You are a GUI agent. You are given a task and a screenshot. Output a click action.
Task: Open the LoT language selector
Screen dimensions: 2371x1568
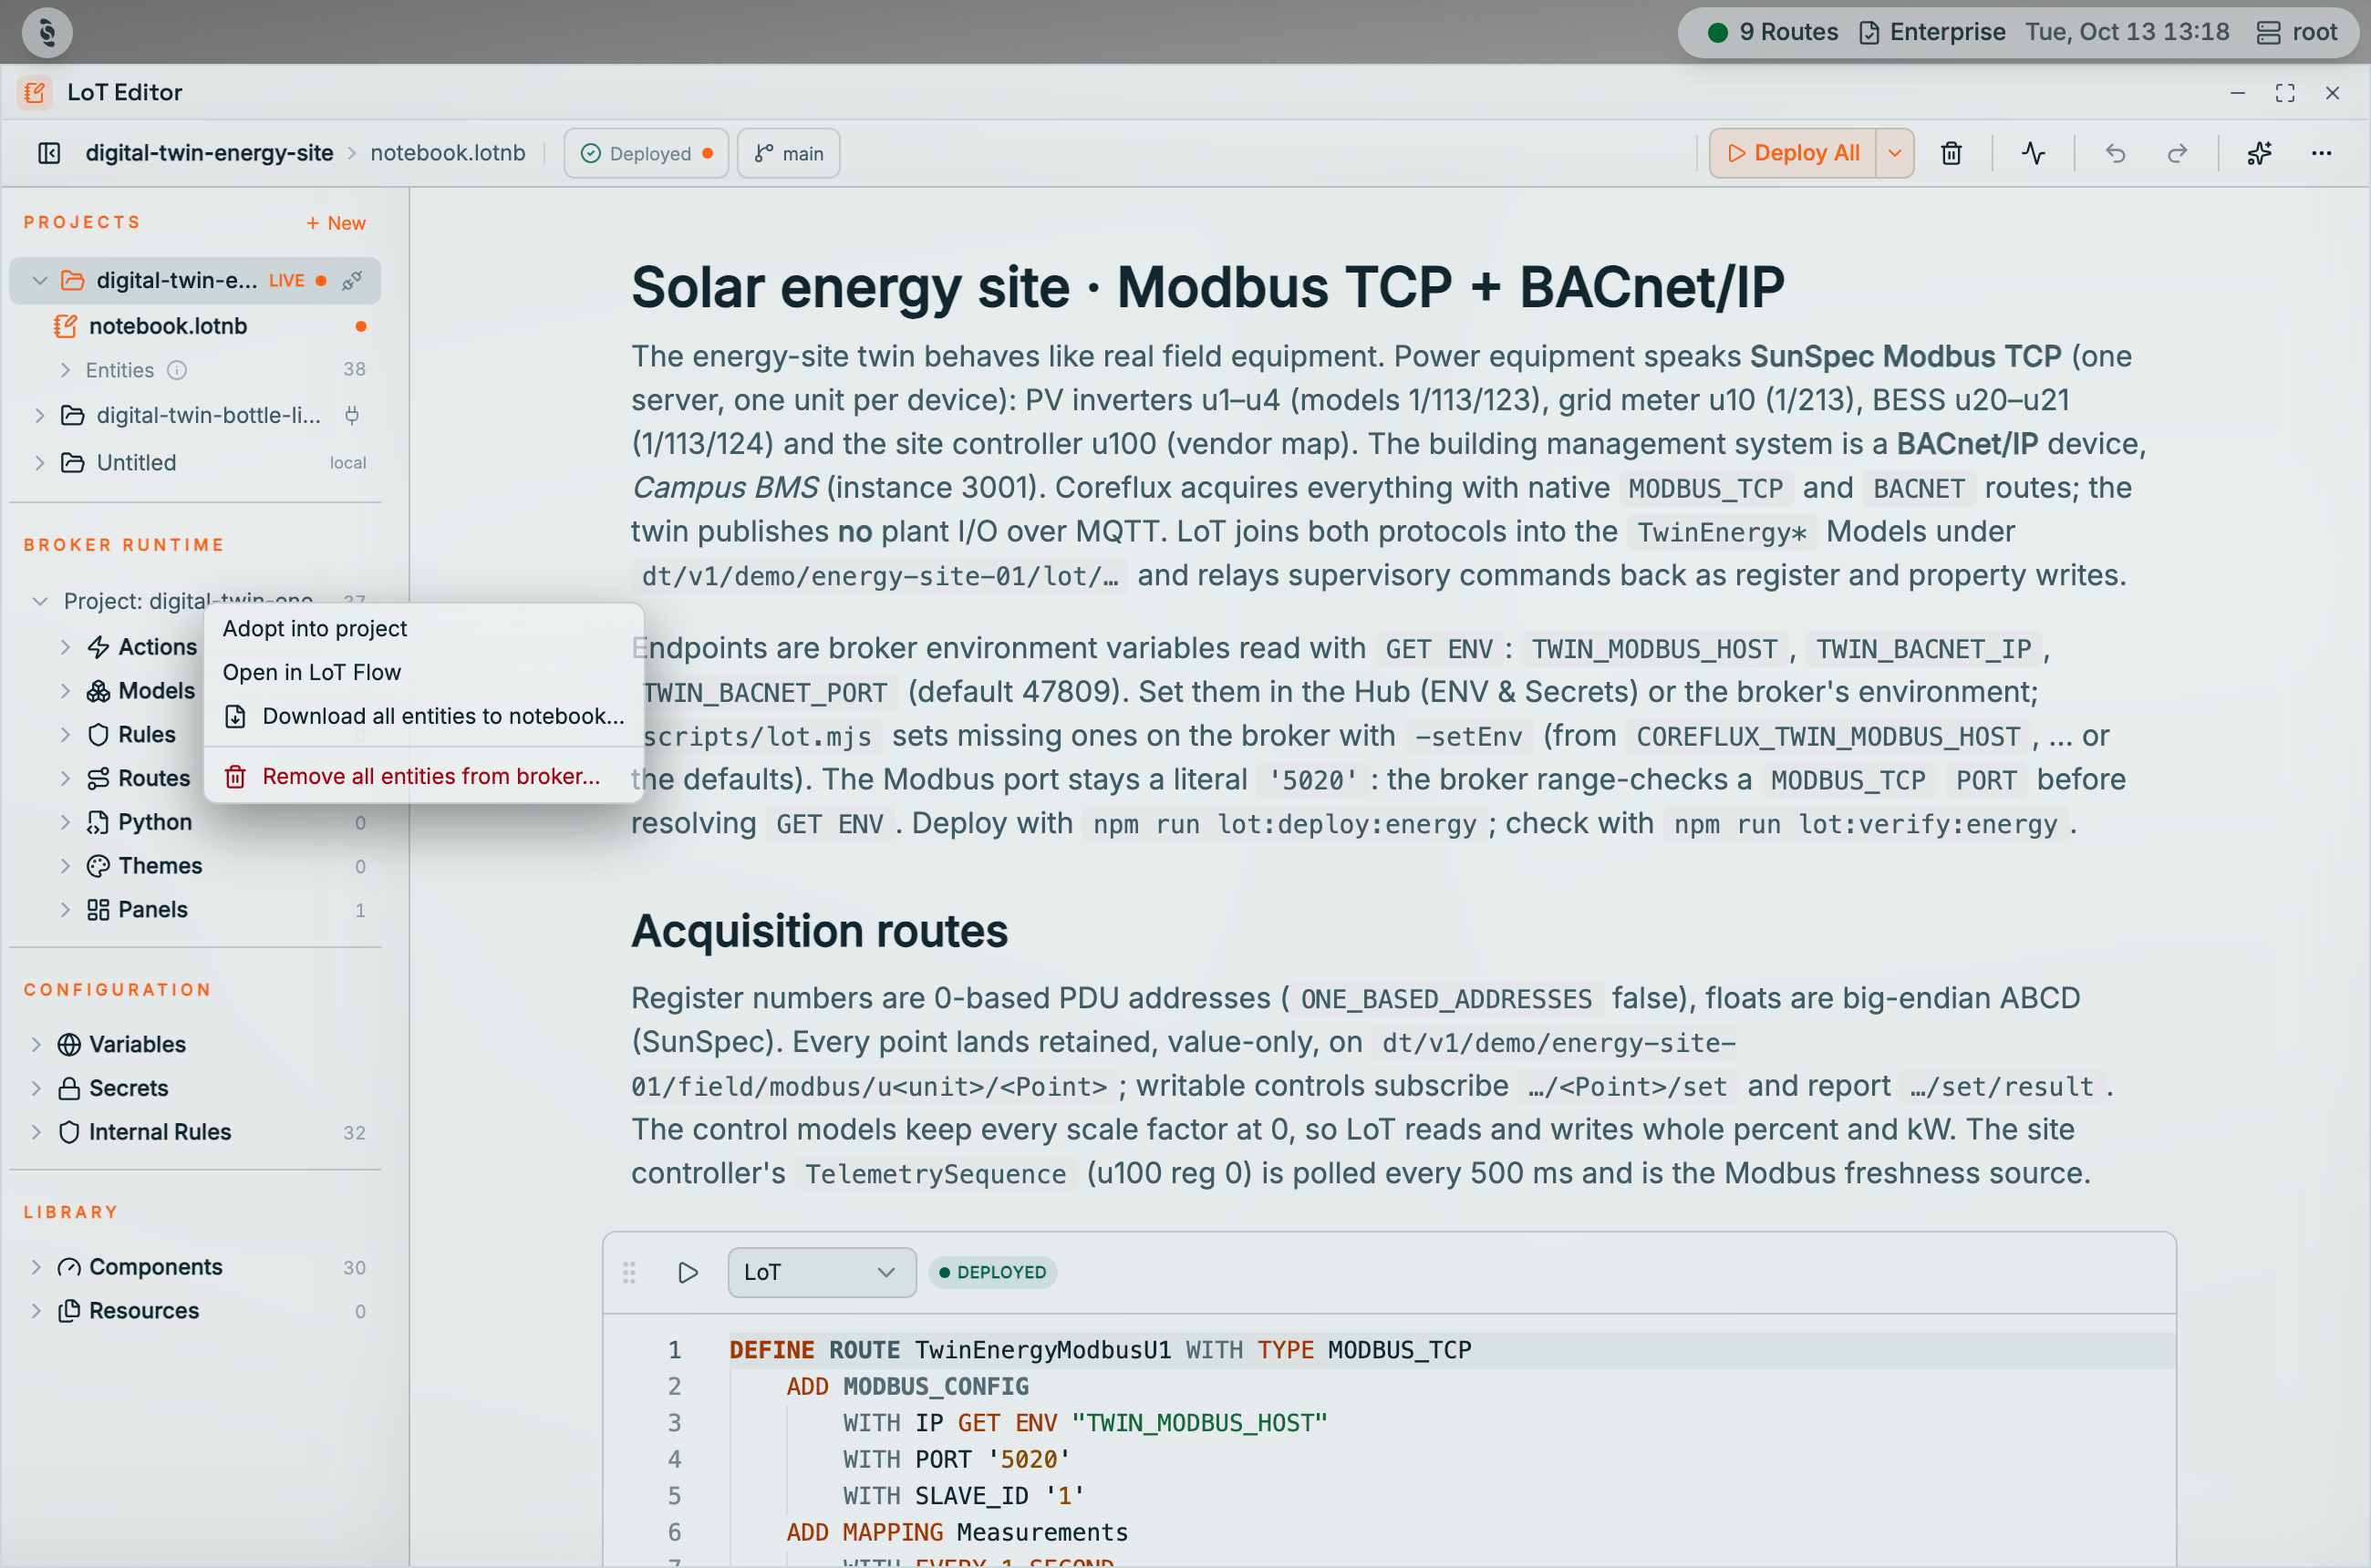[x=822, y=1272]
